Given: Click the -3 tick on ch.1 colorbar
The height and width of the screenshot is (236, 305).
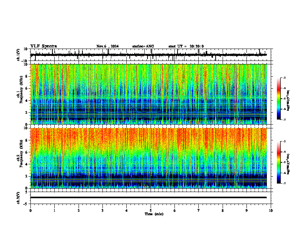Looking at the screenshot, I should click(x=284, y=78).
